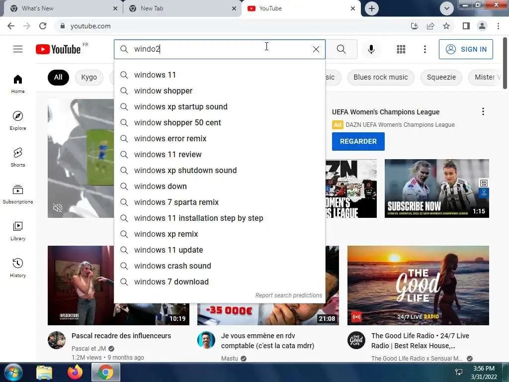This screenshot has width=509, height=382.
Task: Bookmark this page with the star icon
Action: click(446, 26)
